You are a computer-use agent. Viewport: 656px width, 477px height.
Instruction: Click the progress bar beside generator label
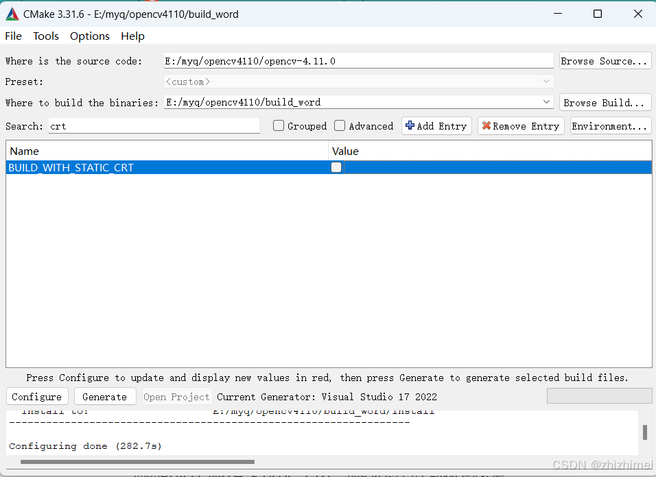tap(599, 396)
